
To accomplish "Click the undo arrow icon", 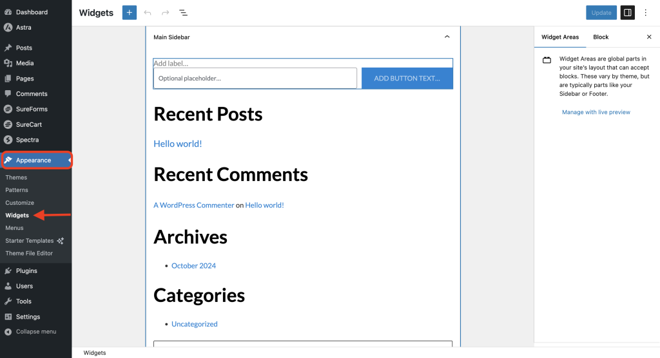I will point(148,13).
